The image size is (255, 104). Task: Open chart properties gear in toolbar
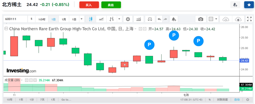[x=128, y=19]
